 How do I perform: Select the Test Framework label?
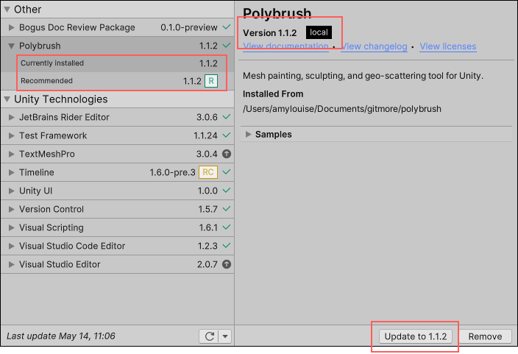(53, 135)
